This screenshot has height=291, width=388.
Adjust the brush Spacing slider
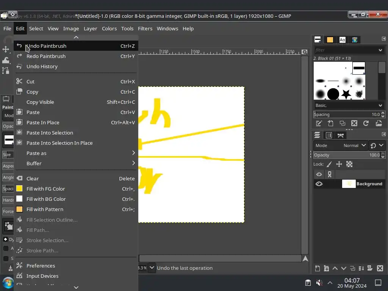(x=349, y=114)
